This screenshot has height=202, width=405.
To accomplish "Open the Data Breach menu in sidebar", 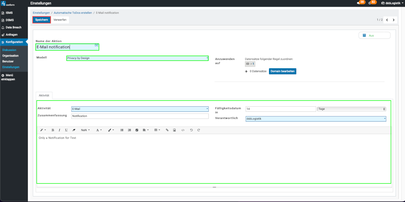I will [14, 27].
